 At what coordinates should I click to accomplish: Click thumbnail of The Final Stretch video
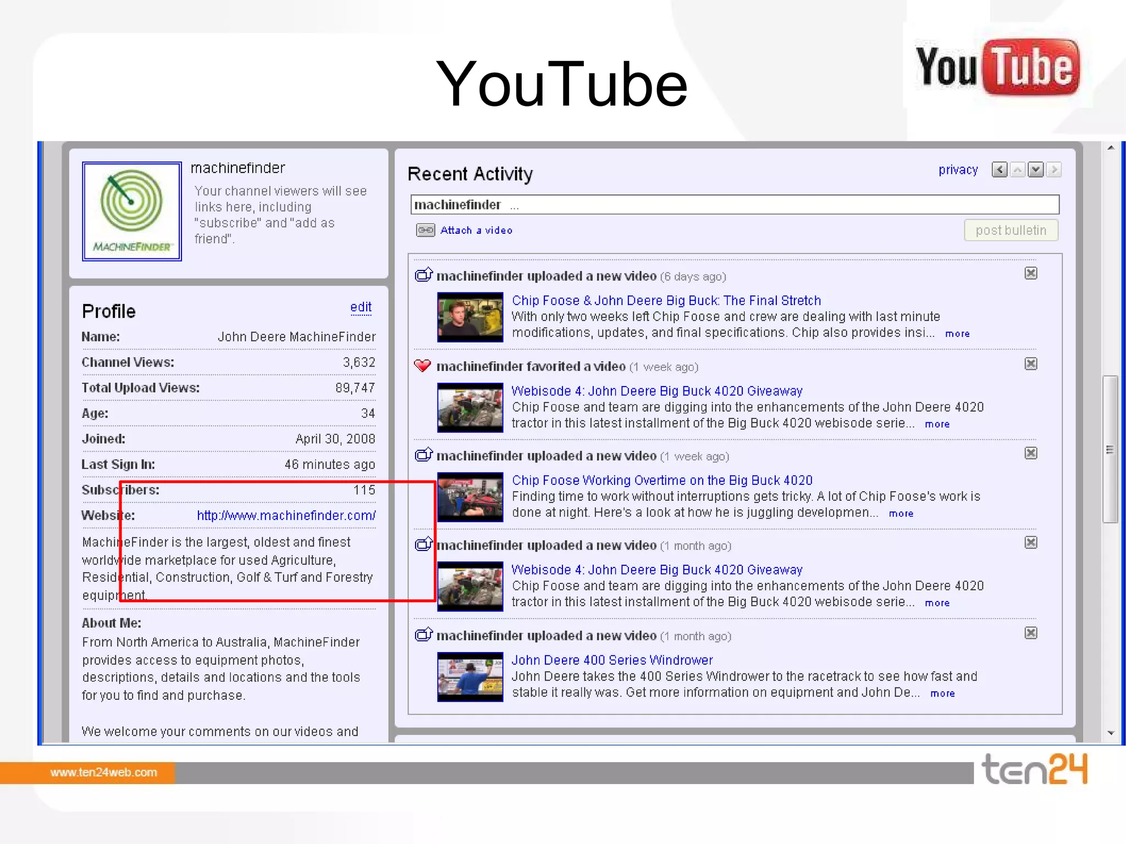470,317
